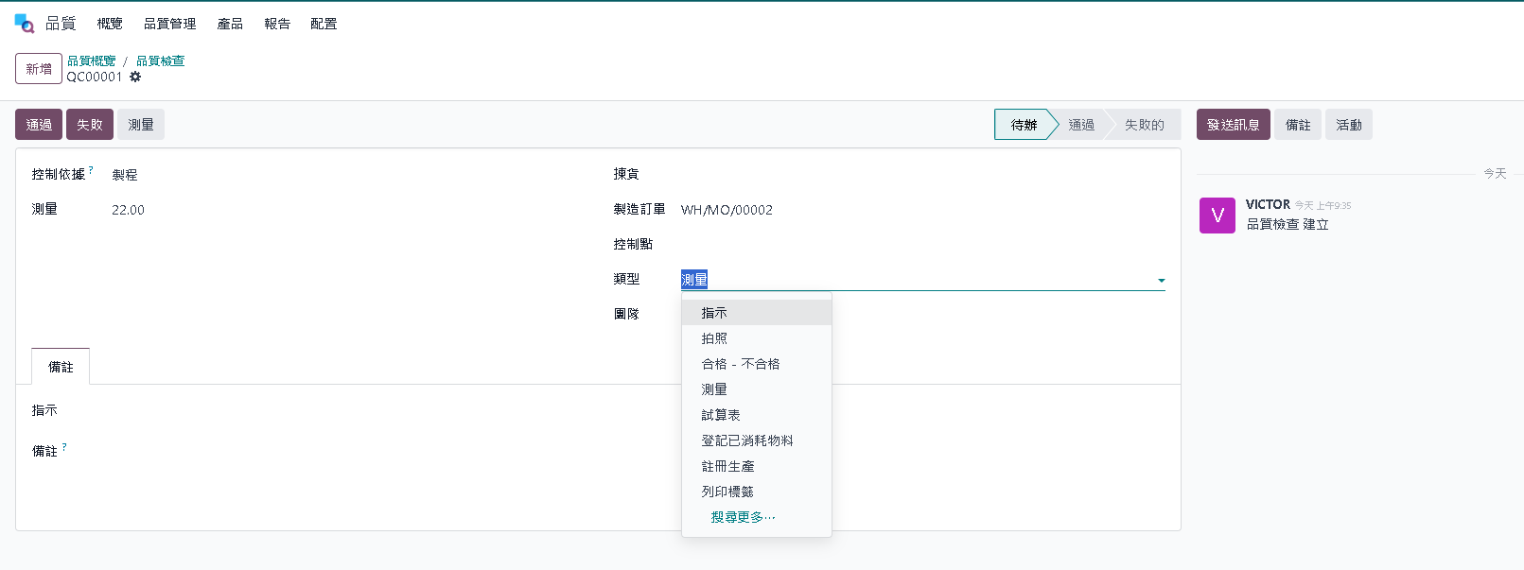1524x570 pixels.
Task: Open the 品質管理 menu
Action: (169, 24)
